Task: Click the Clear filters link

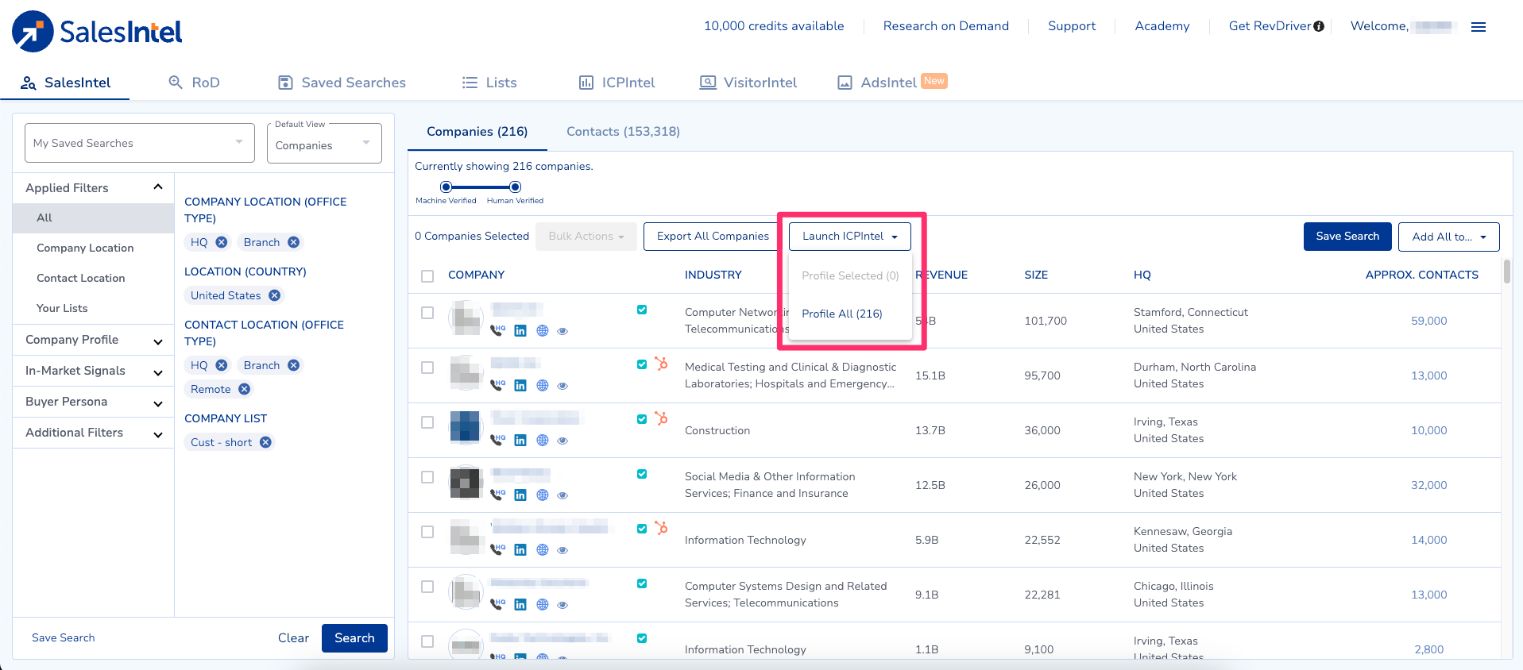Action: [293, 638]
